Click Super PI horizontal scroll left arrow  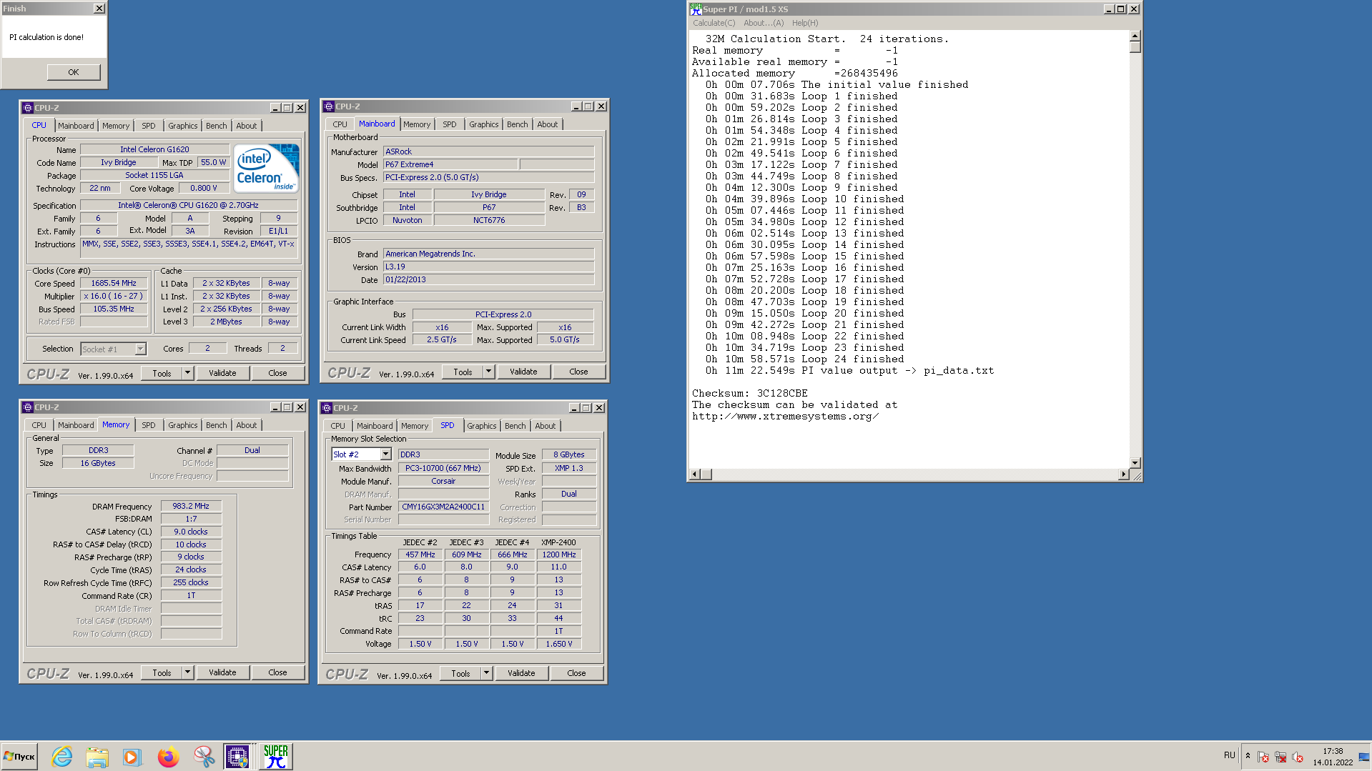(x=694, y=474)
